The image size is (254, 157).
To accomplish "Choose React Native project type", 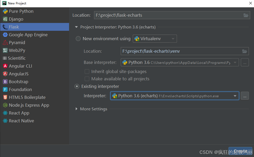I will 35,121.
